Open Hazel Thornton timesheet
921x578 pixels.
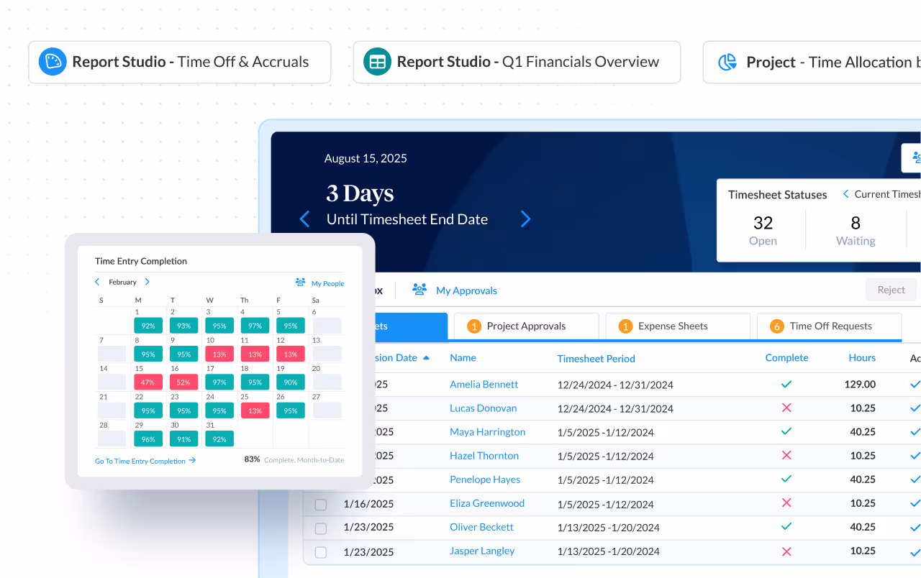484,456
